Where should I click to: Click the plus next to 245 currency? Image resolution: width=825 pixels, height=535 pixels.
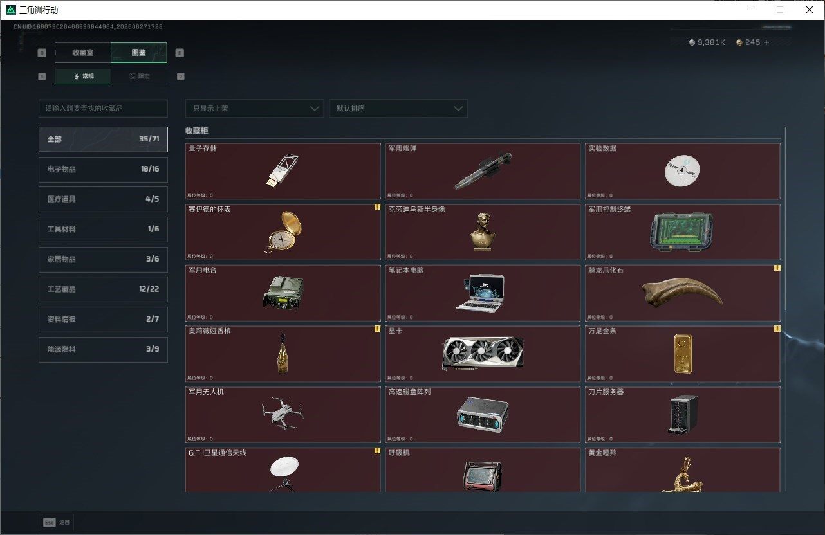[766, 42]
